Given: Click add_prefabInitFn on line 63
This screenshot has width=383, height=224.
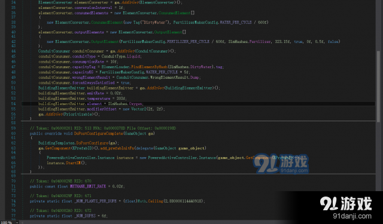Looking at the screenshot, I should tap(117, 148).
